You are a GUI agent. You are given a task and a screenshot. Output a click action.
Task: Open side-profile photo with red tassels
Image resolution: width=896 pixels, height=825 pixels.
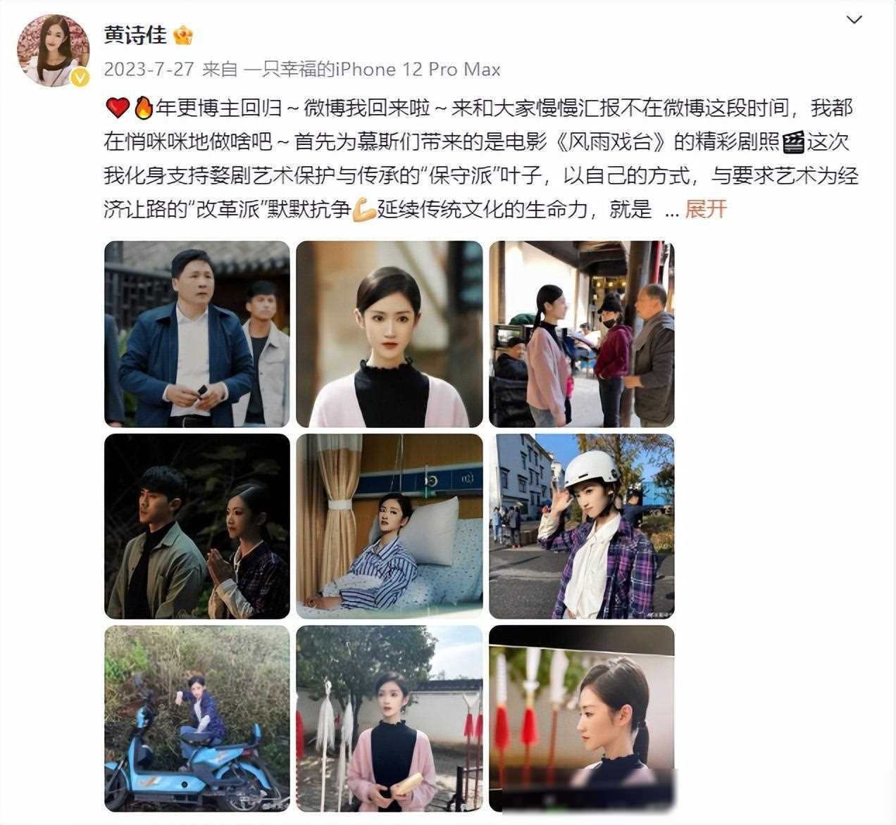click(x=582, y=719)
